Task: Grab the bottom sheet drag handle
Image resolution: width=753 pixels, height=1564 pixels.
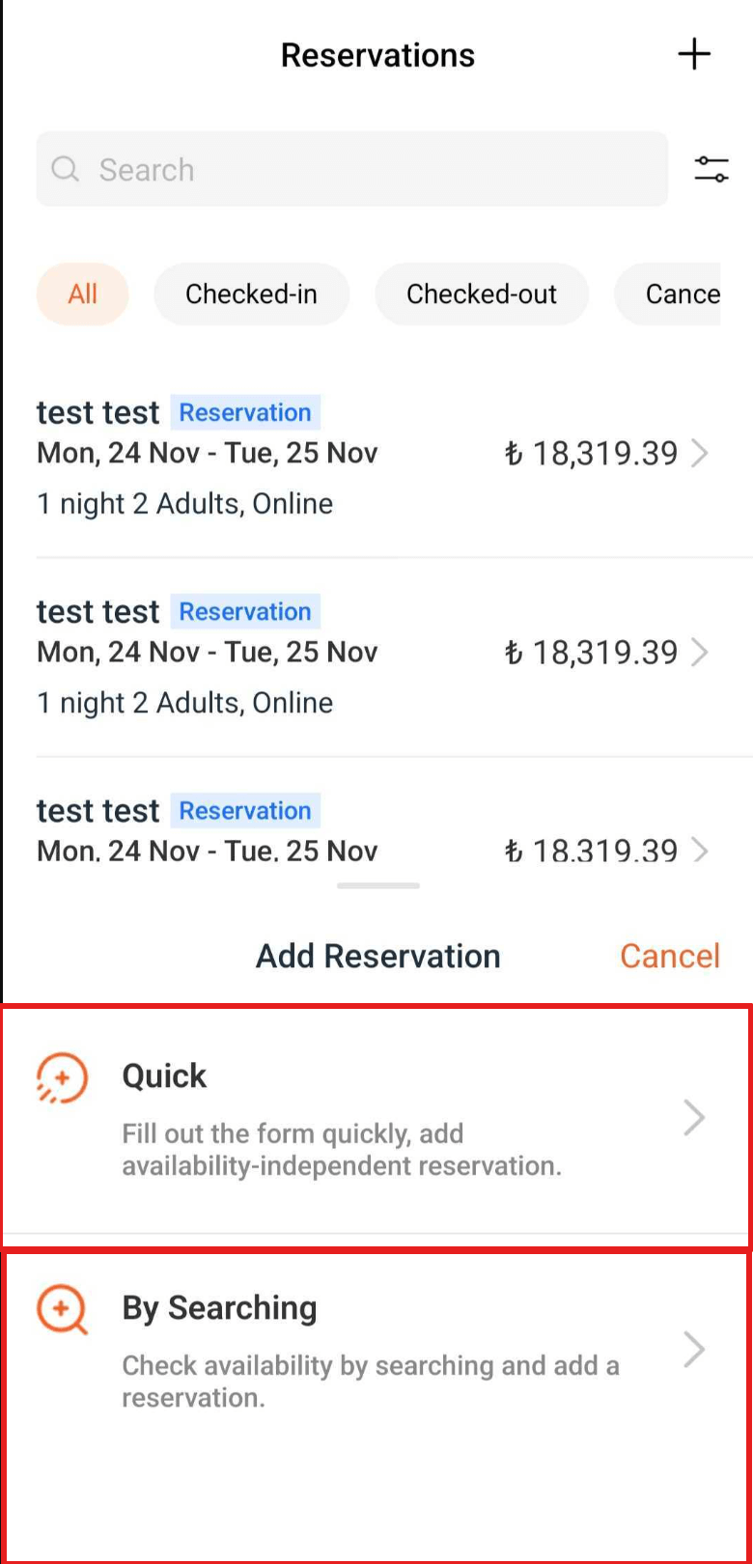Action: point(378,885)
